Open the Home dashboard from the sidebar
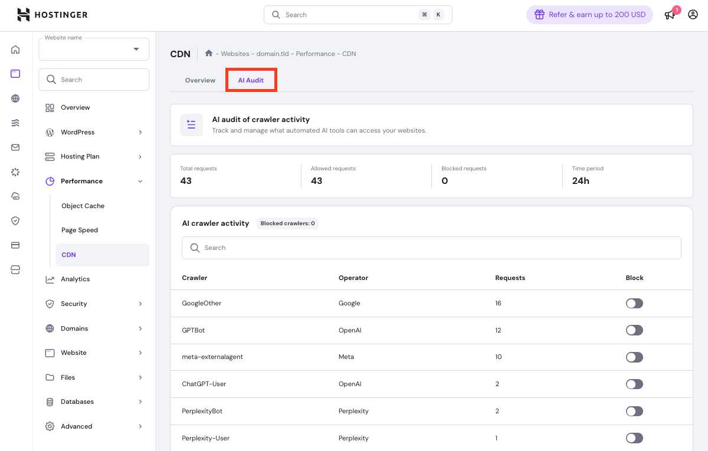The width and height of the screenshot is (708, 451). tap(15, 50)
